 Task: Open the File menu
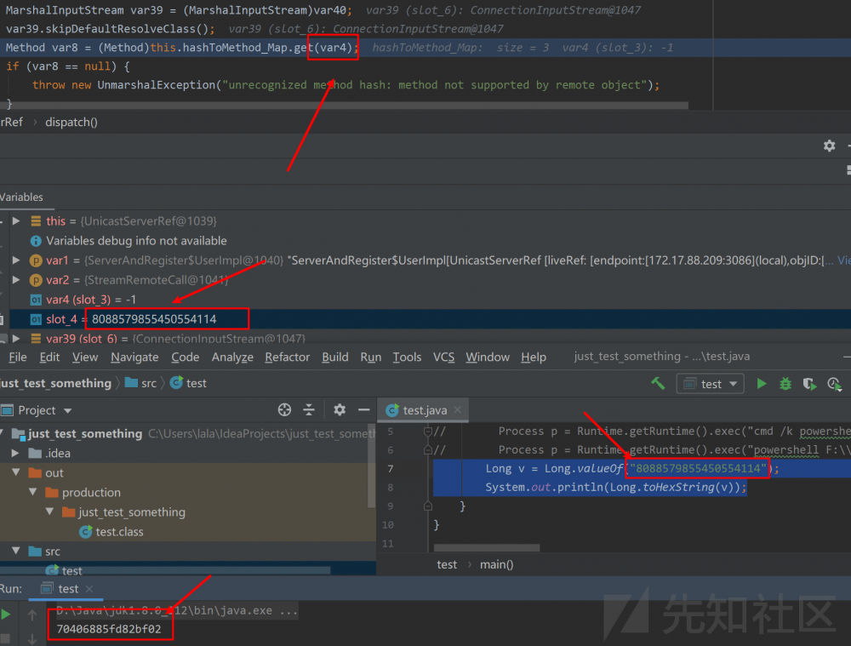(18, 357)
